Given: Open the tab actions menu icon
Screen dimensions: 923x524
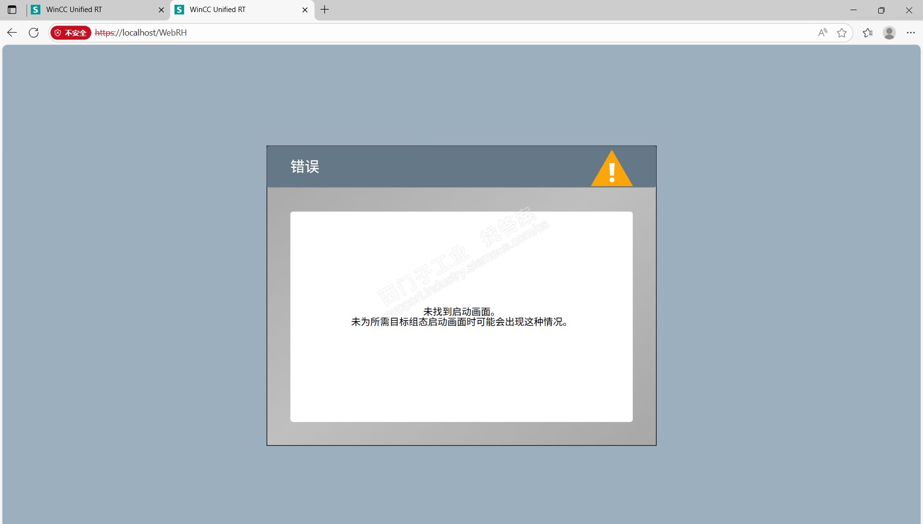Looking at the screenshot, I should (x=12, y=10).
